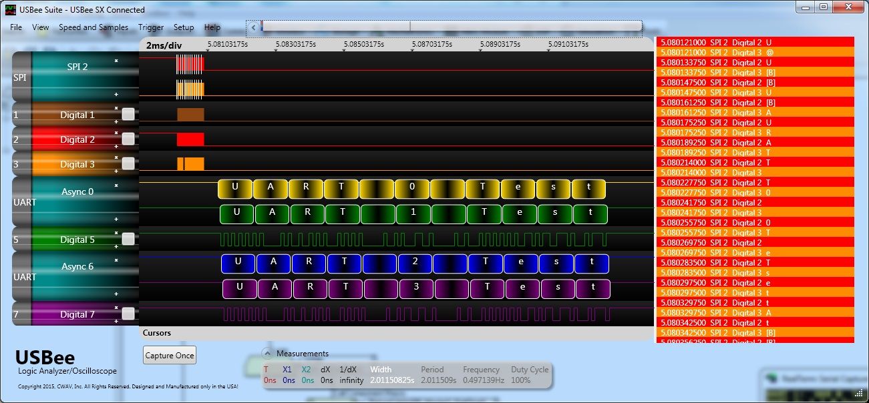The height and width of the screenshot is (403, 869).
Task: Click the green '1' decoded byte bubble
Action: click(414, 214)
